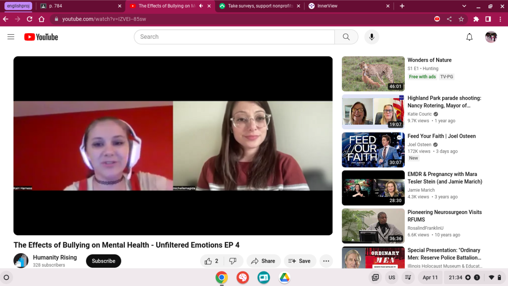Share this page from the address bar
508x286 pixels.
click(449, 19)
